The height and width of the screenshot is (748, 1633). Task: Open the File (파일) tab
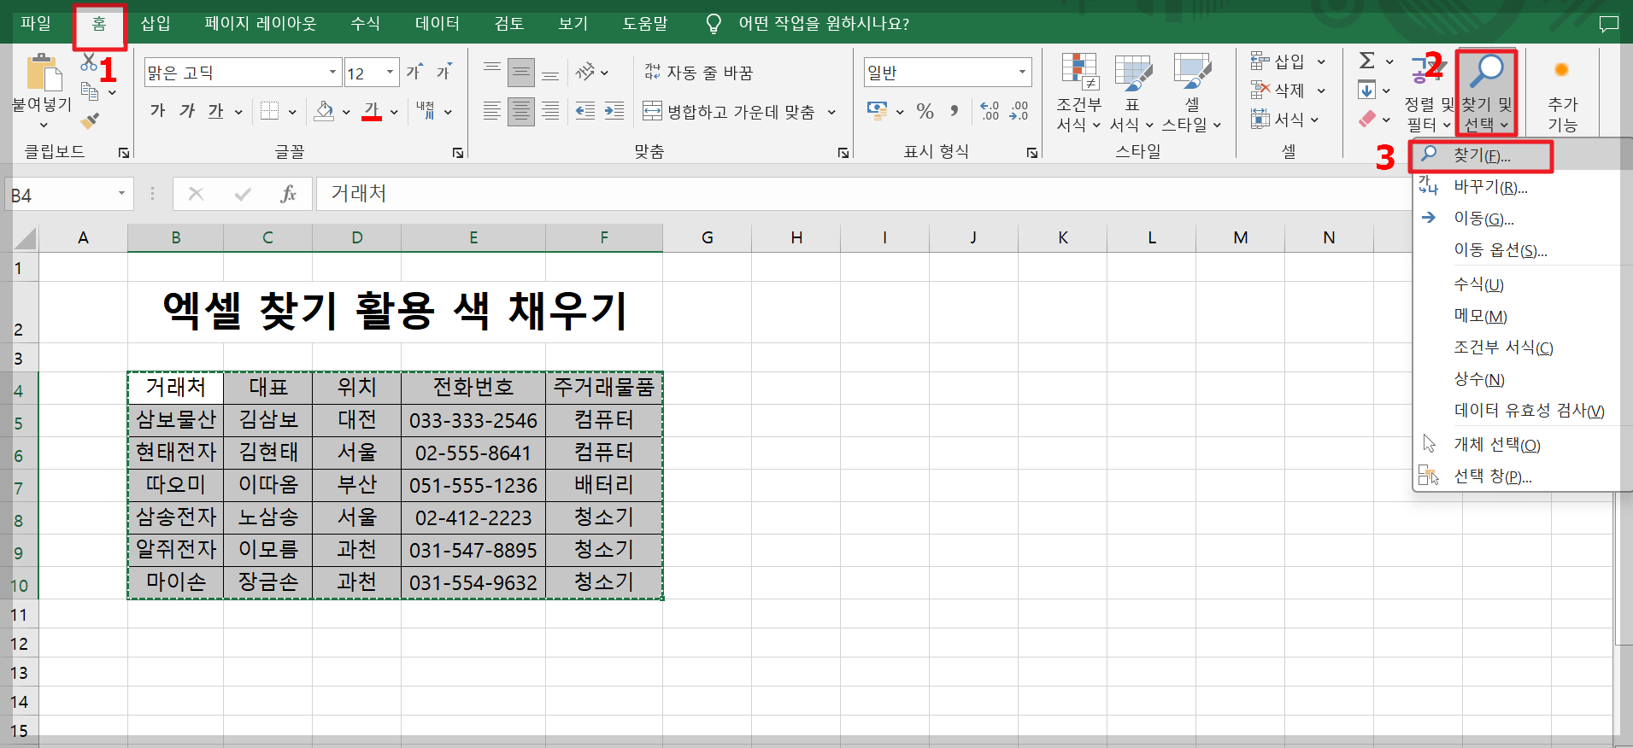pos(36,23)
